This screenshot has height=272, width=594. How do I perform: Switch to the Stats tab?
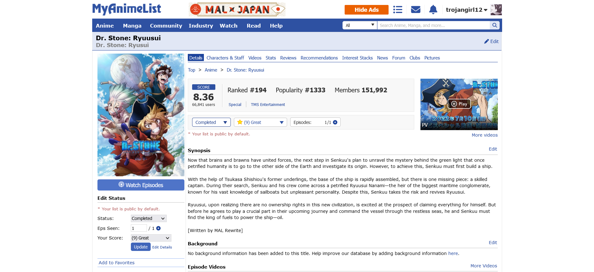(x=271, y=58)
